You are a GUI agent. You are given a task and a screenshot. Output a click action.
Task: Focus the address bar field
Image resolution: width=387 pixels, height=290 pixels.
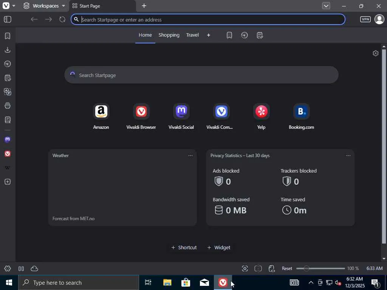[208, 20]
